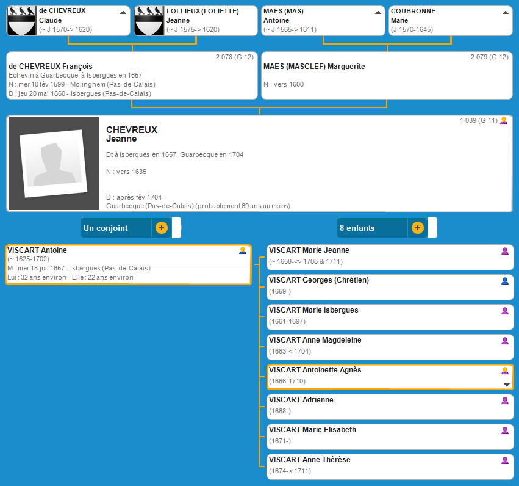
Task: Add a spouse with the plus button
Action: (161, 228)
